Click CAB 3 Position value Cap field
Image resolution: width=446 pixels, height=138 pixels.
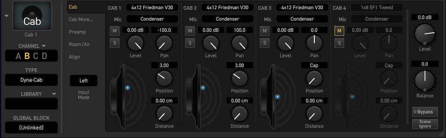[314, 65]
